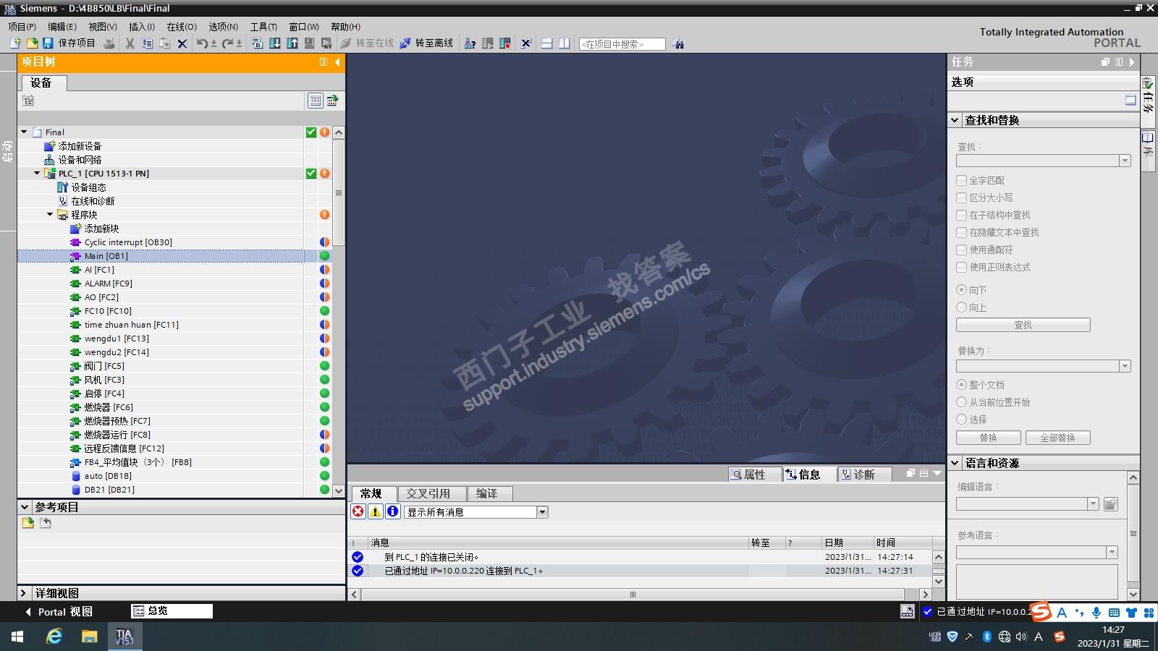Click the open project toolbar icon
This screenshot has width=1158, height=651.
point(32,43)
